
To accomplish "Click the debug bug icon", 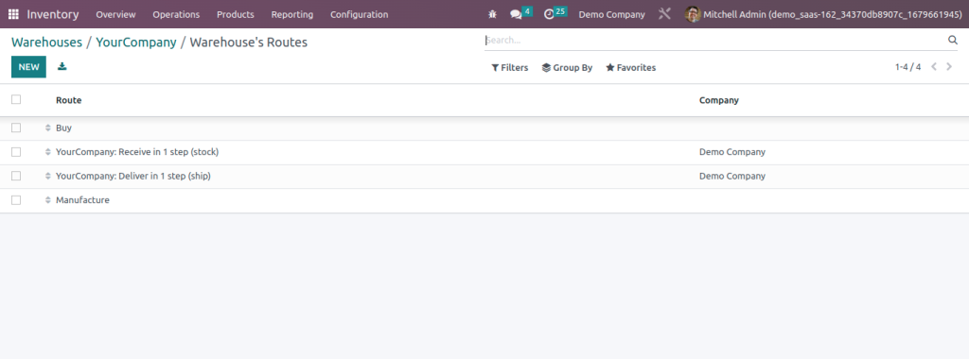I will pyautogui.click(x=492, y=14).
